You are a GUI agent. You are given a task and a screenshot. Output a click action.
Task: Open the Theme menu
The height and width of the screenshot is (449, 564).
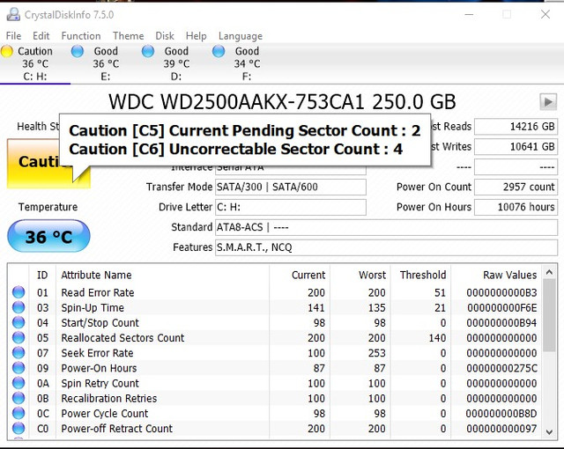[x=129, y=36]
